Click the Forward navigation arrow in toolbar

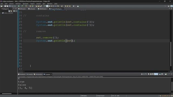[74, 6]
